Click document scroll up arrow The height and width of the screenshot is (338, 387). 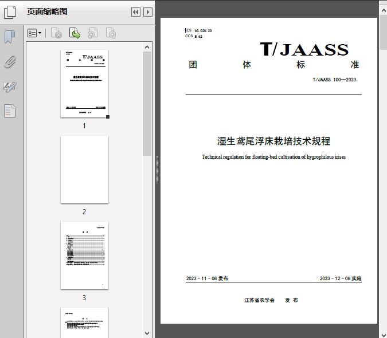(384, 10)
